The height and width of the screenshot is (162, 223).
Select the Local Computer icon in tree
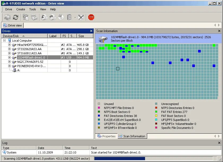point(10,41)
